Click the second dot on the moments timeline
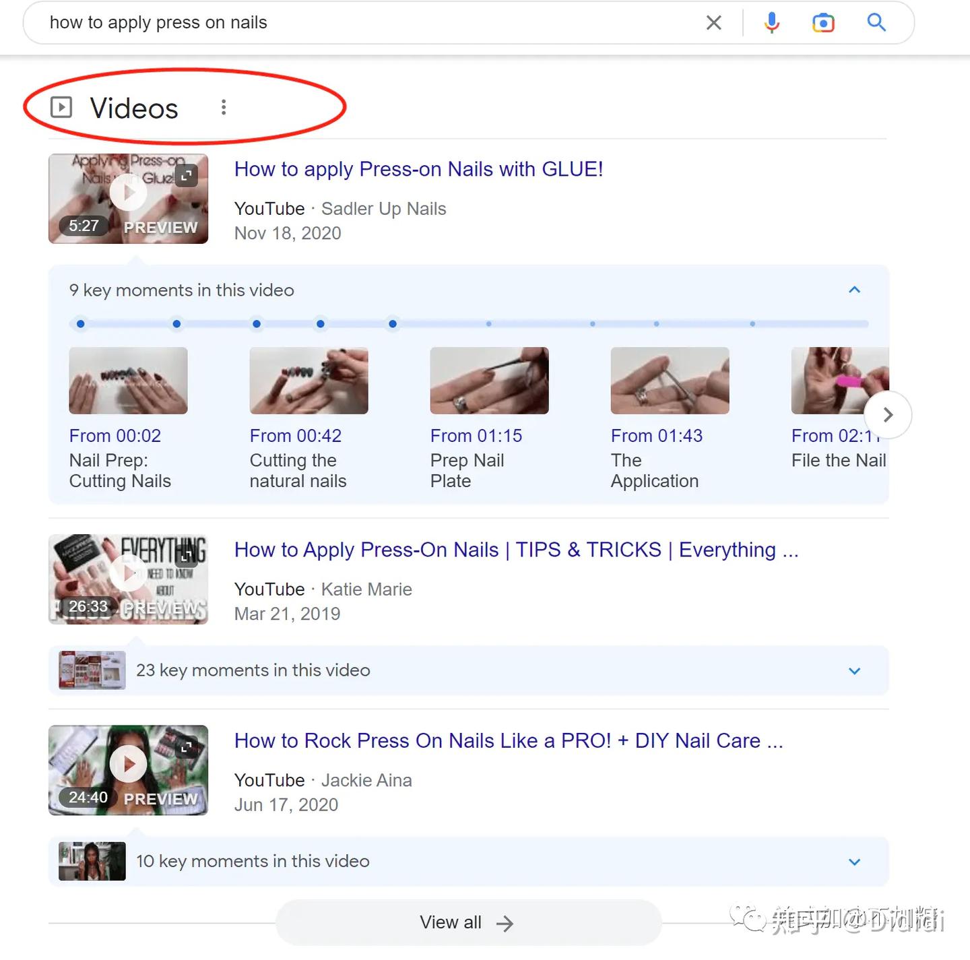The width and height of the screenshot is (970, 960). (176, 324)
